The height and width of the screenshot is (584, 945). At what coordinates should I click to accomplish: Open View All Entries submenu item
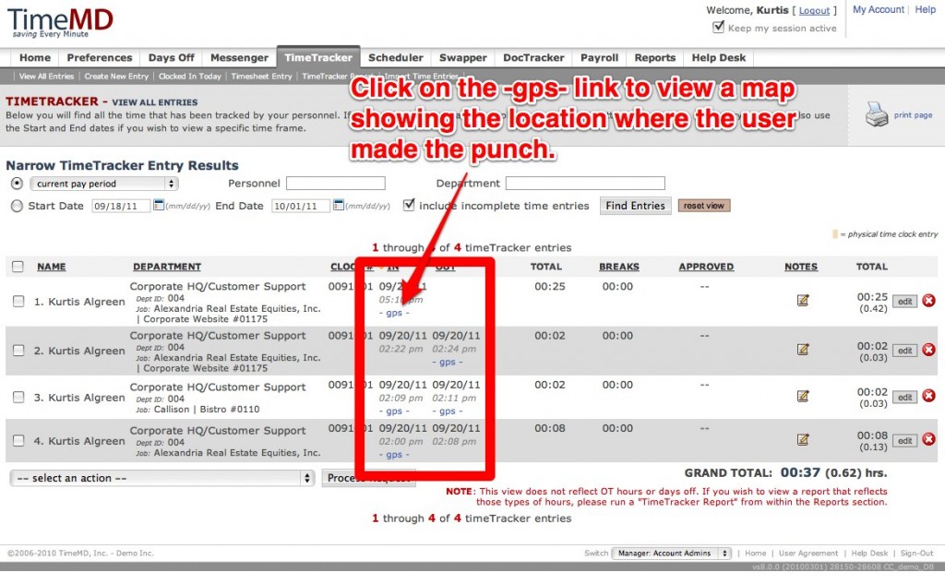[46, 77]
